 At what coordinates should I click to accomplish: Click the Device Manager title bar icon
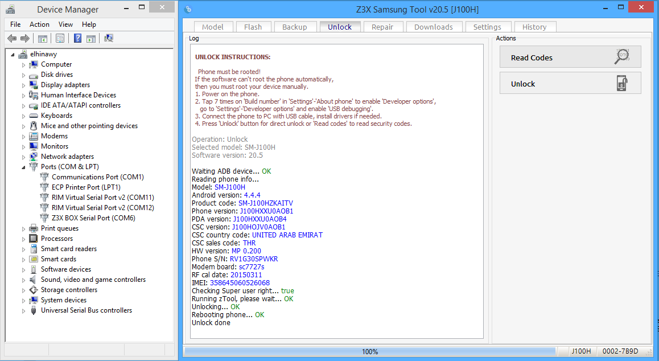pos(10,9)
